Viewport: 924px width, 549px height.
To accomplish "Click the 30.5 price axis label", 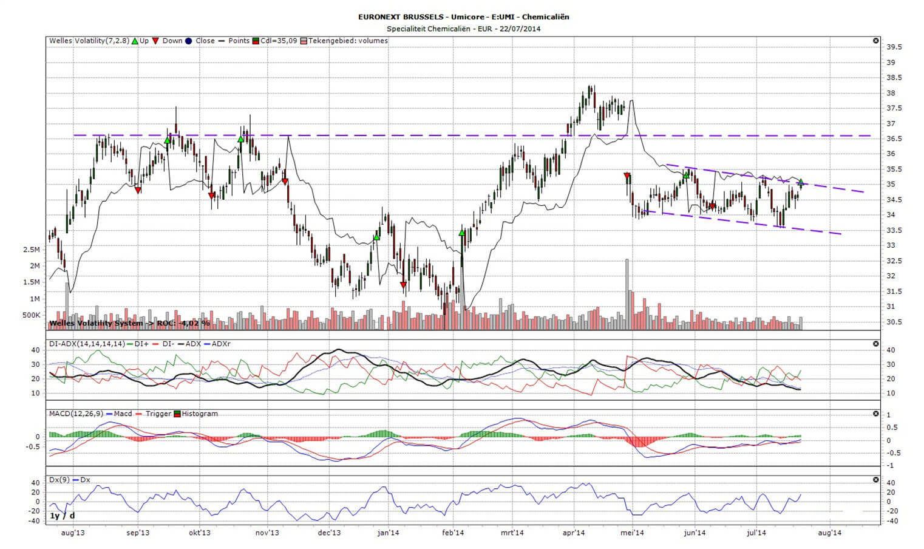I will [894, 322].
